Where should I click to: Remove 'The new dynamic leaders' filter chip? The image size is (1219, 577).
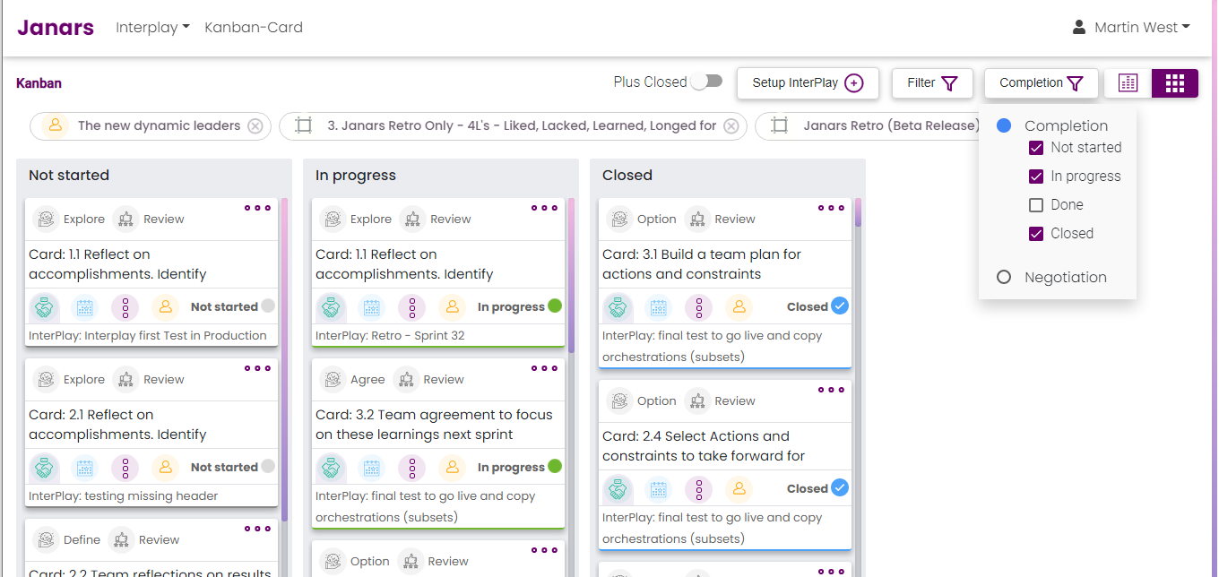(x=255, y=126)
